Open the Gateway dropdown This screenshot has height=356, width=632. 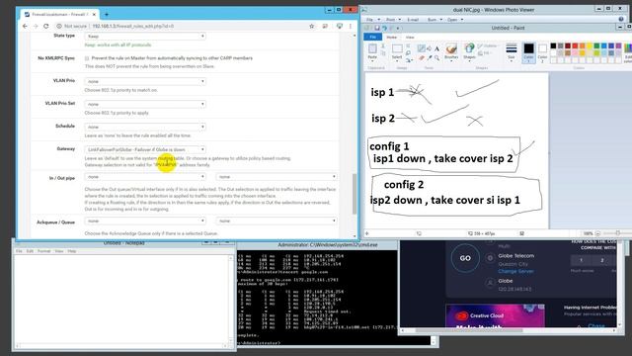coord(145,149)
